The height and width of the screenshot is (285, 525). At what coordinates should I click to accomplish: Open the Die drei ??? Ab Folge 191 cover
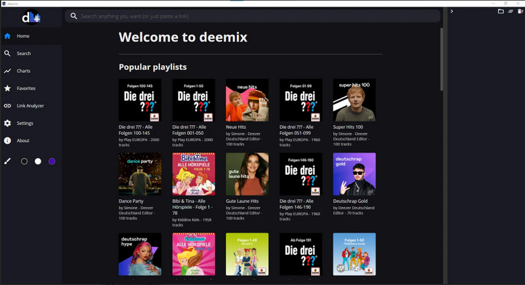click(301, 254)
